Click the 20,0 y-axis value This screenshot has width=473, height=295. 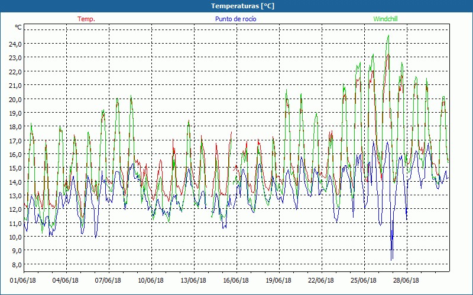click(x=15, y=99)
